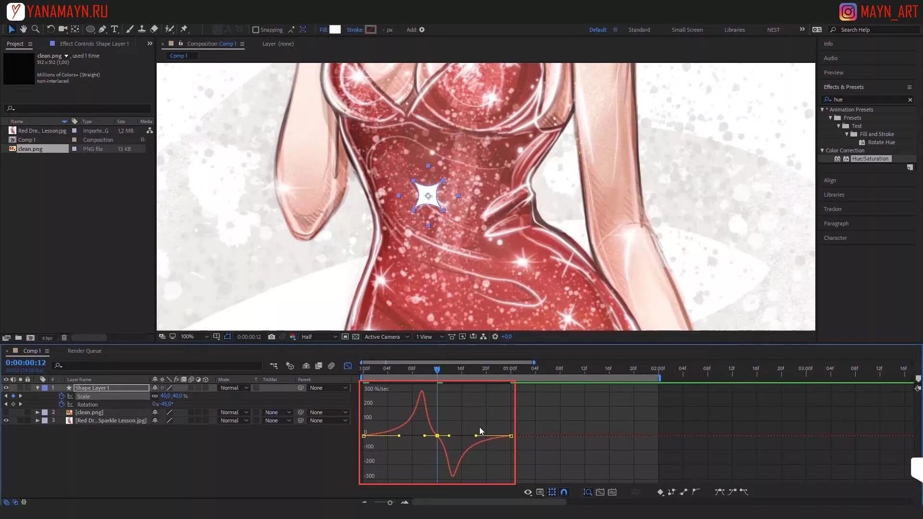Click the Graph Editor toggle icon

pos(348,366)
